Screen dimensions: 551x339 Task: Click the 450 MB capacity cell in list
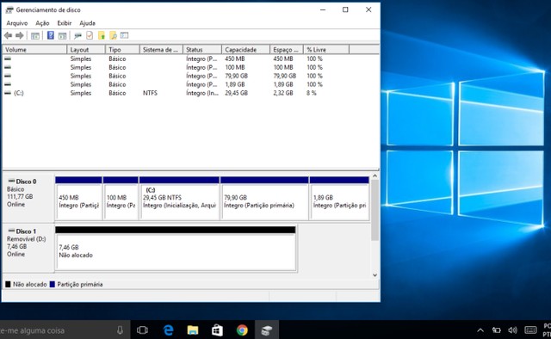tap(235, 59)
